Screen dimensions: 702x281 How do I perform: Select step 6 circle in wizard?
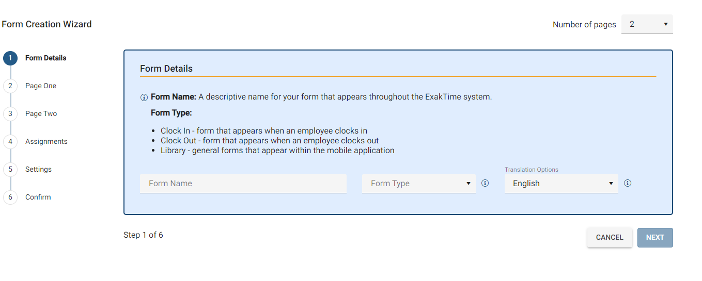point(10,197)
